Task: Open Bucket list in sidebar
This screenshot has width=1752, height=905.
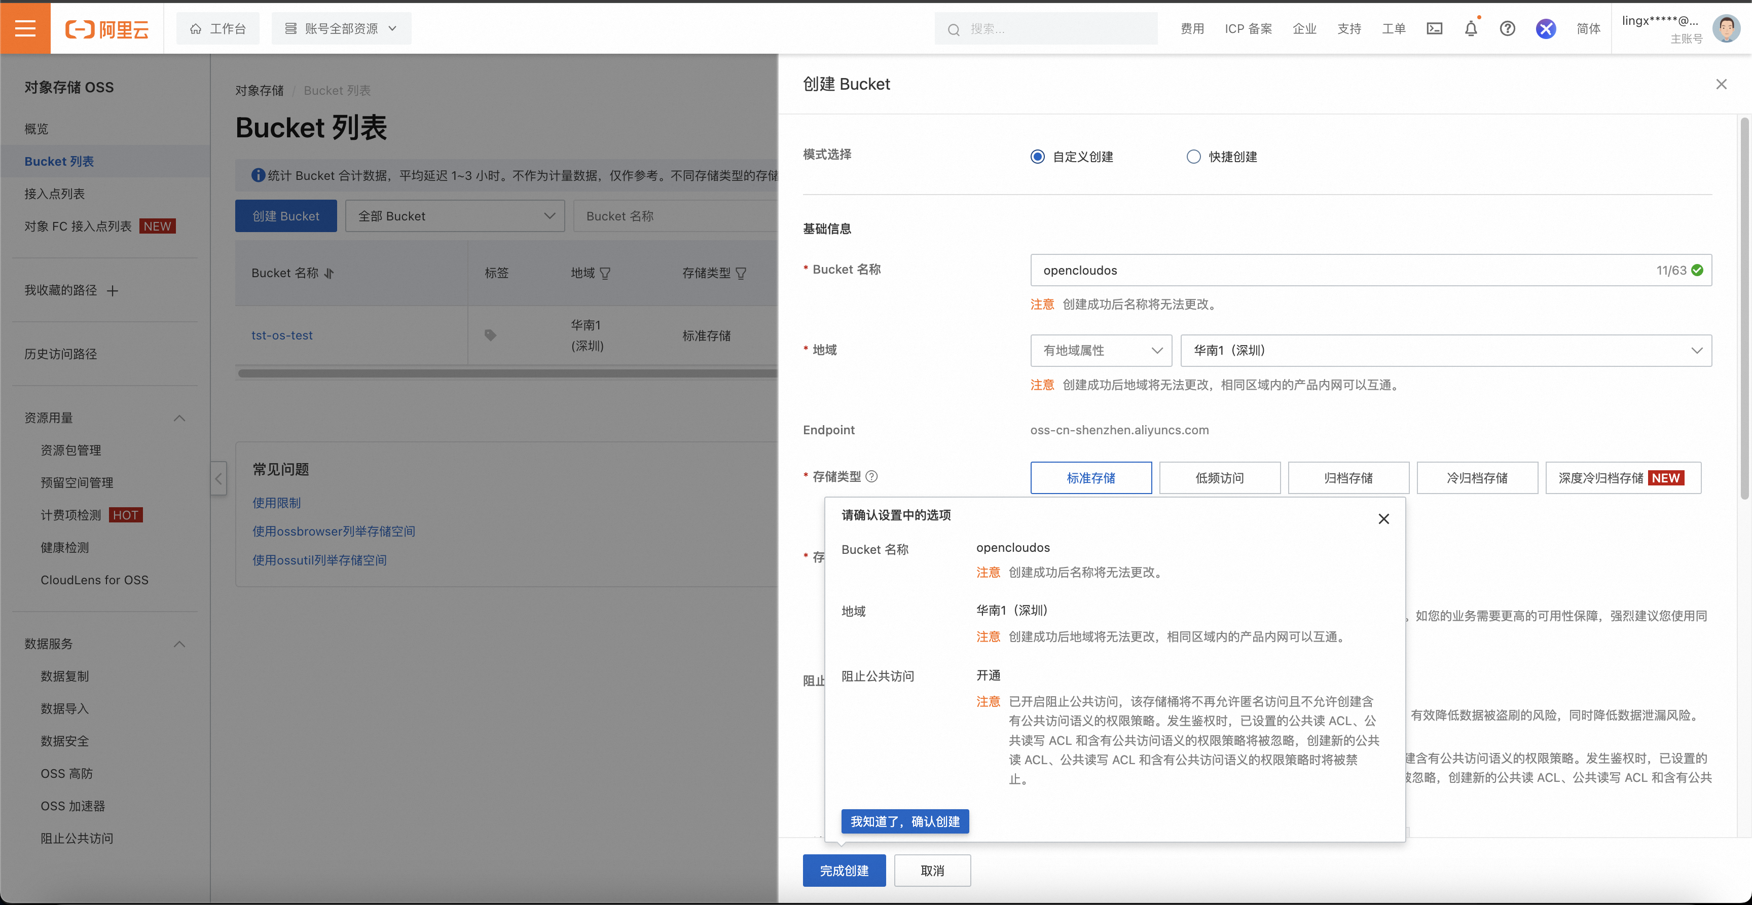Action: click(59, 161)
